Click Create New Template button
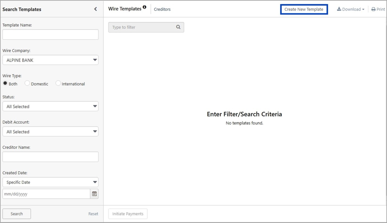This screenshot has width=387, height=223. (304, 9)
